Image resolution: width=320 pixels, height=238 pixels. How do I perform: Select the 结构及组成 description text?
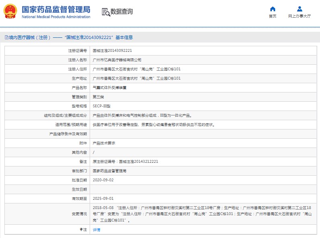(x=142, y=115)
